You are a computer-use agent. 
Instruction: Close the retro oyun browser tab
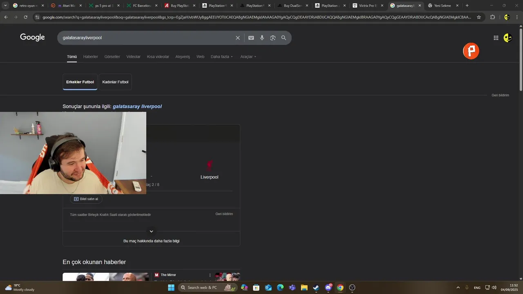coord(42,6)
